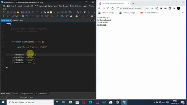Open File Explorer from the taskbar
Screen dimensions: 187x105
click(70, 102)
